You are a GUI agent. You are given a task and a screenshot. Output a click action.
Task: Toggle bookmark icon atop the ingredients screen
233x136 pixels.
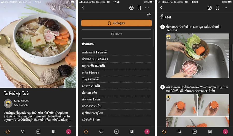pos(139,8)
